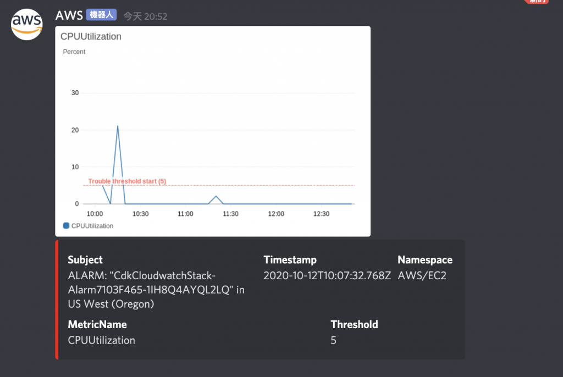Open the AWS username profile
563x377 pixels.
point(69,15)
